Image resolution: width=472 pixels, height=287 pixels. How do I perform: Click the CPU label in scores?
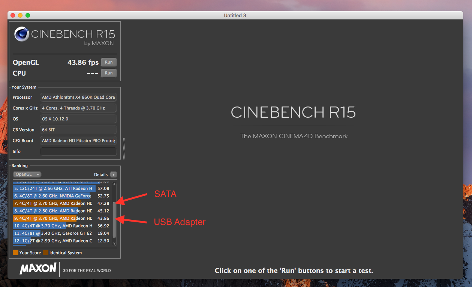(19, 73)
